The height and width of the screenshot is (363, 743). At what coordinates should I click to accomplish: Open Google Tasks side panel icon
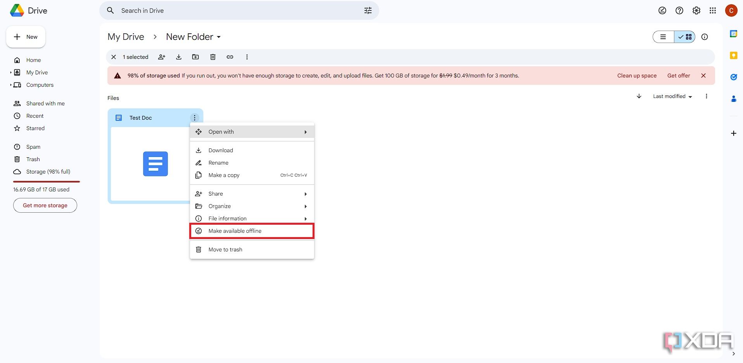(x=734, y=77)
